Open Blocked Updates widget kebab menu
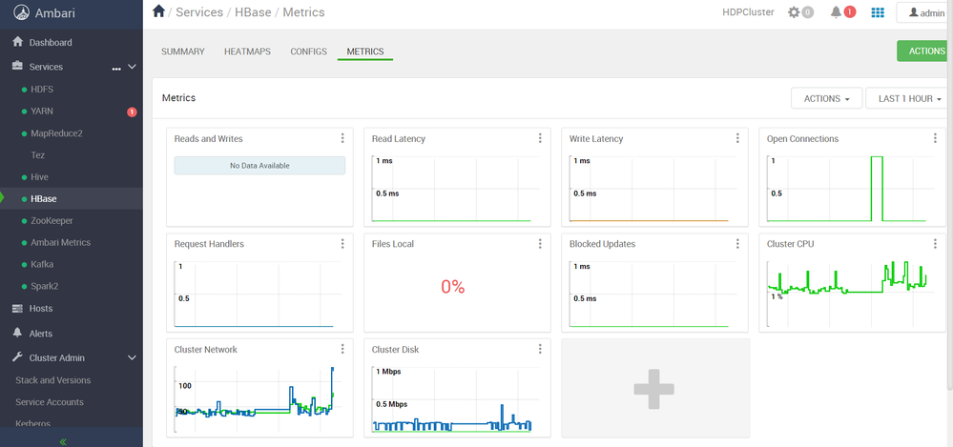The width and height of the screenshot is (953, 447). [737, 244]
